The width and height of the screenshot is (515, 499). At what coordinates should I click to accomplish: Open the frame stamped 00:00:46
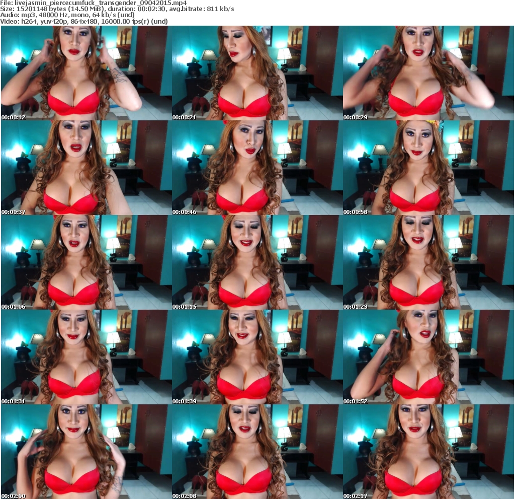click(257, 168)
